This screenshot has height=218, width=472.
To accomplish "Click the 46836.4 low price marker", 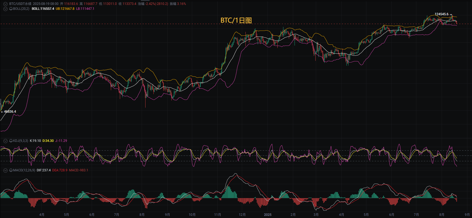I will 10,112.
